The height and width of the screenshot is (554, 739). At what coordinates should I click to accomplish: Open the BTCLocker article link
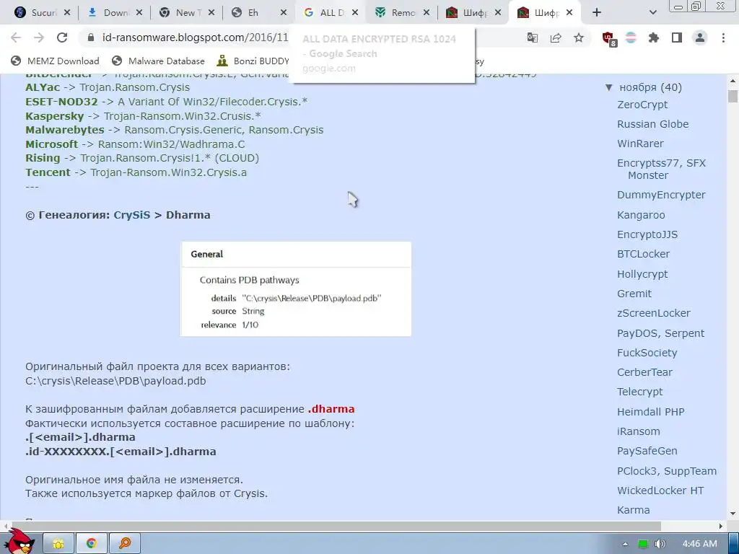(643, 254)
